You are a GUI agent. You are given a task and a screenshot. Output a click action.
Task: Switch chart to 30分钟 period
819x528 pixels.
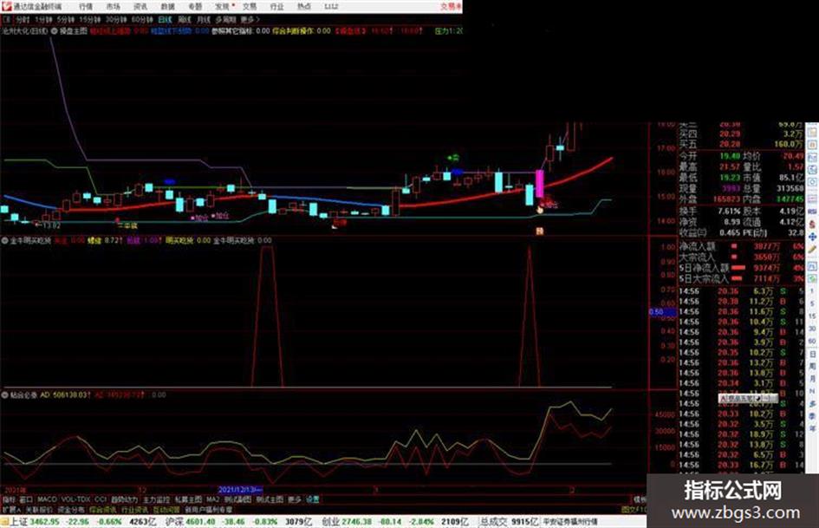[x=116, y=19]
